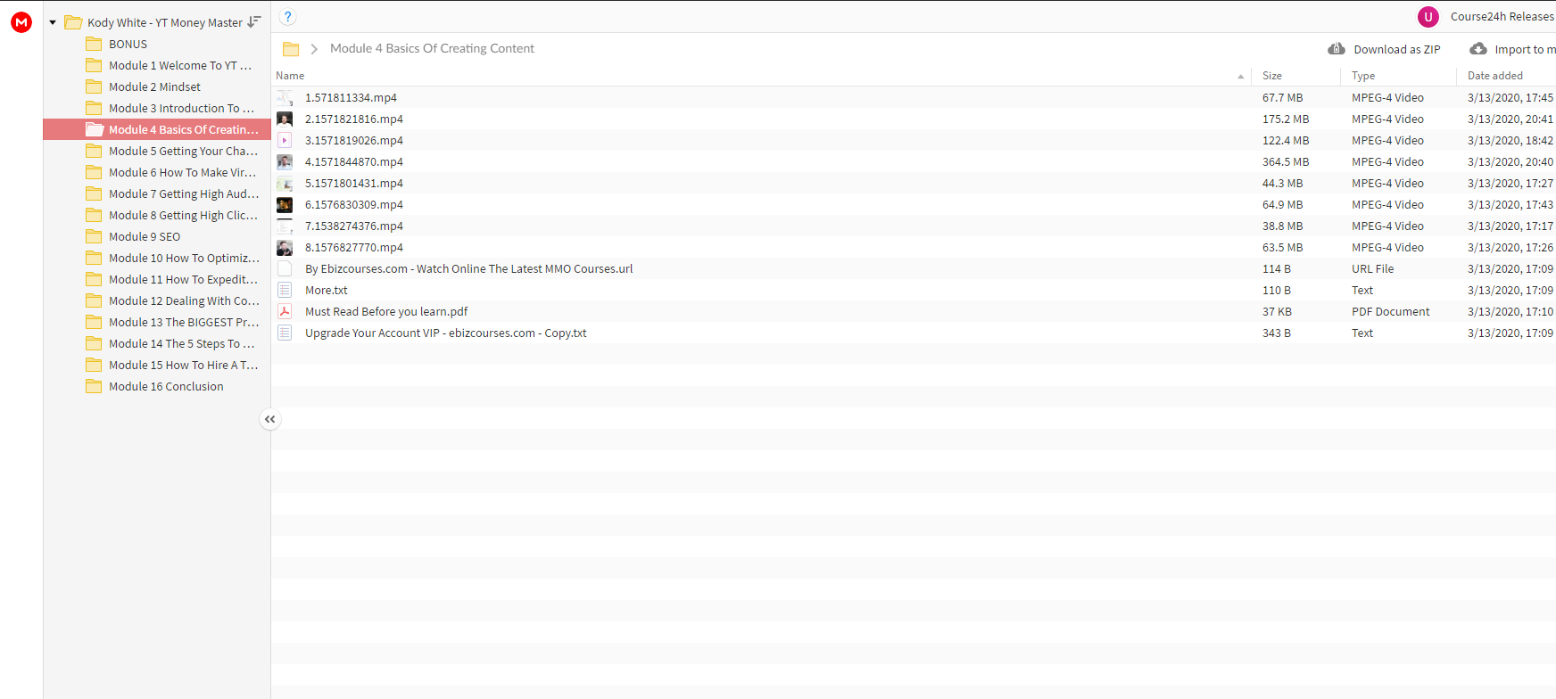Open the BONUS folder in the tree

[128, 44]
